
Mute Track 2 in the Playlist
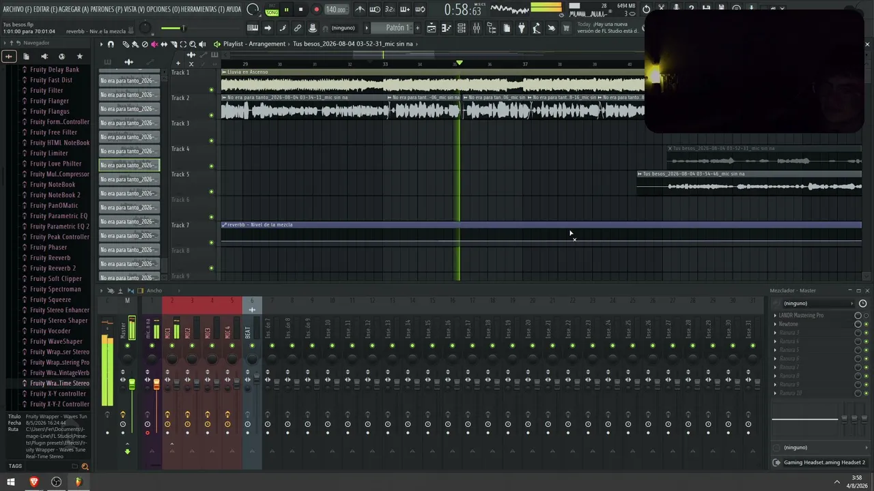click(x=211, y=115)
